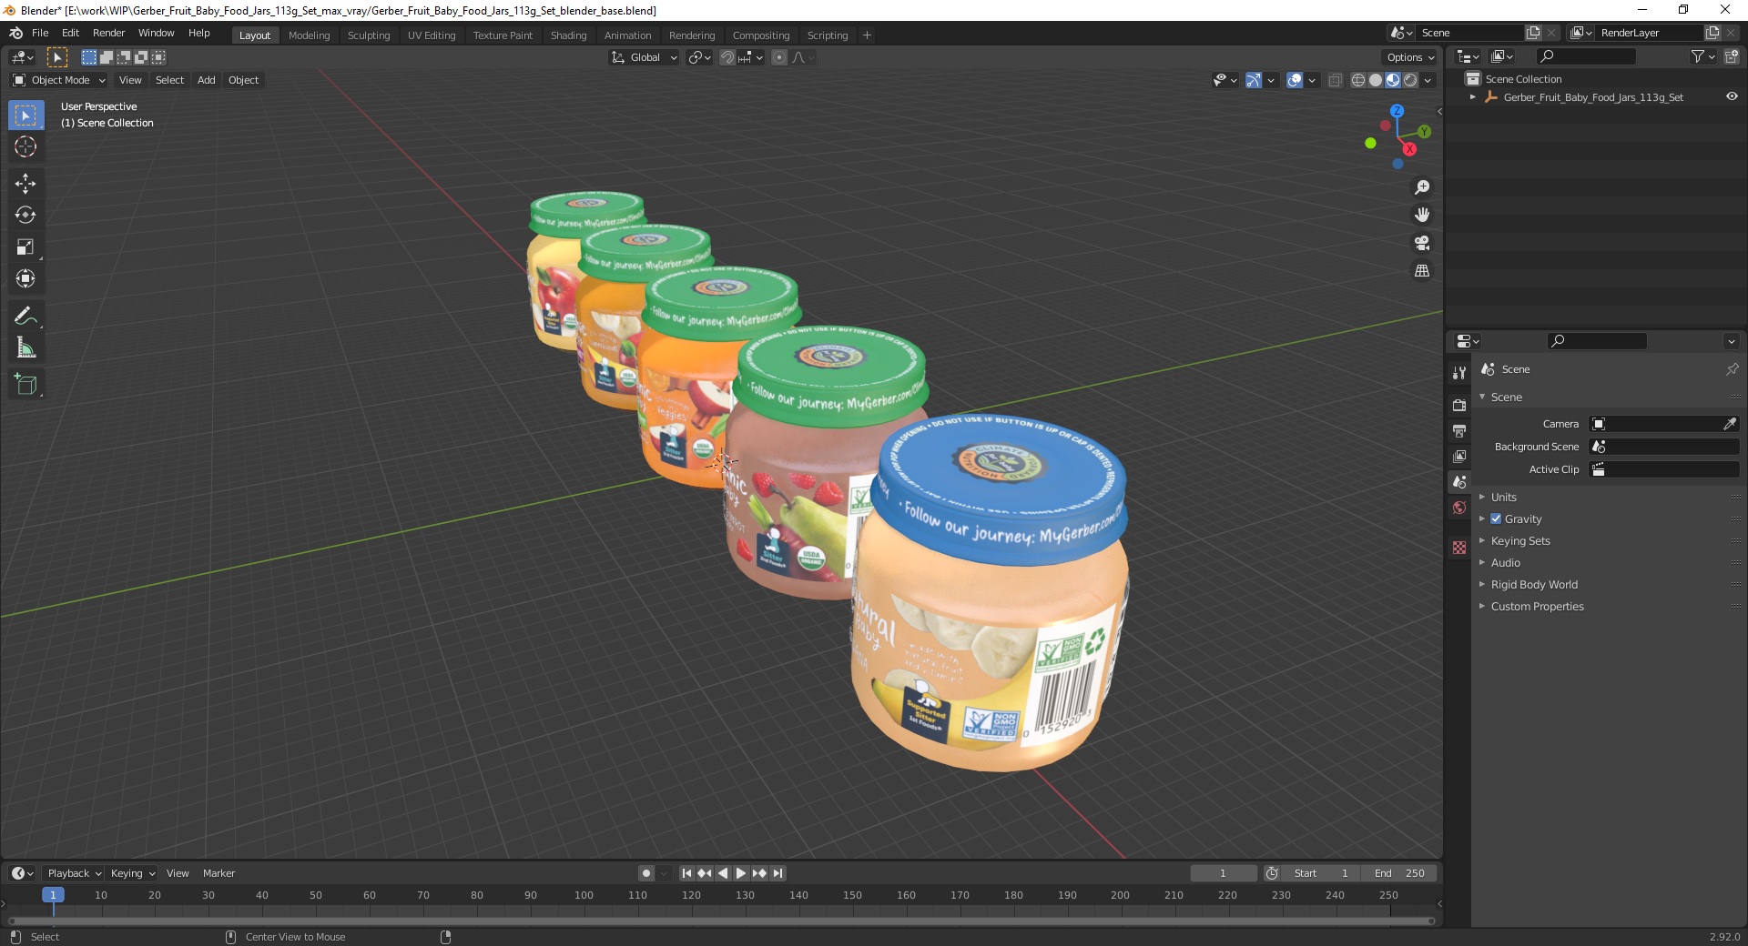This screenshot has width=1748, height=946.
Task: Select the Annotate tool
Action: [x=25, y=317]
